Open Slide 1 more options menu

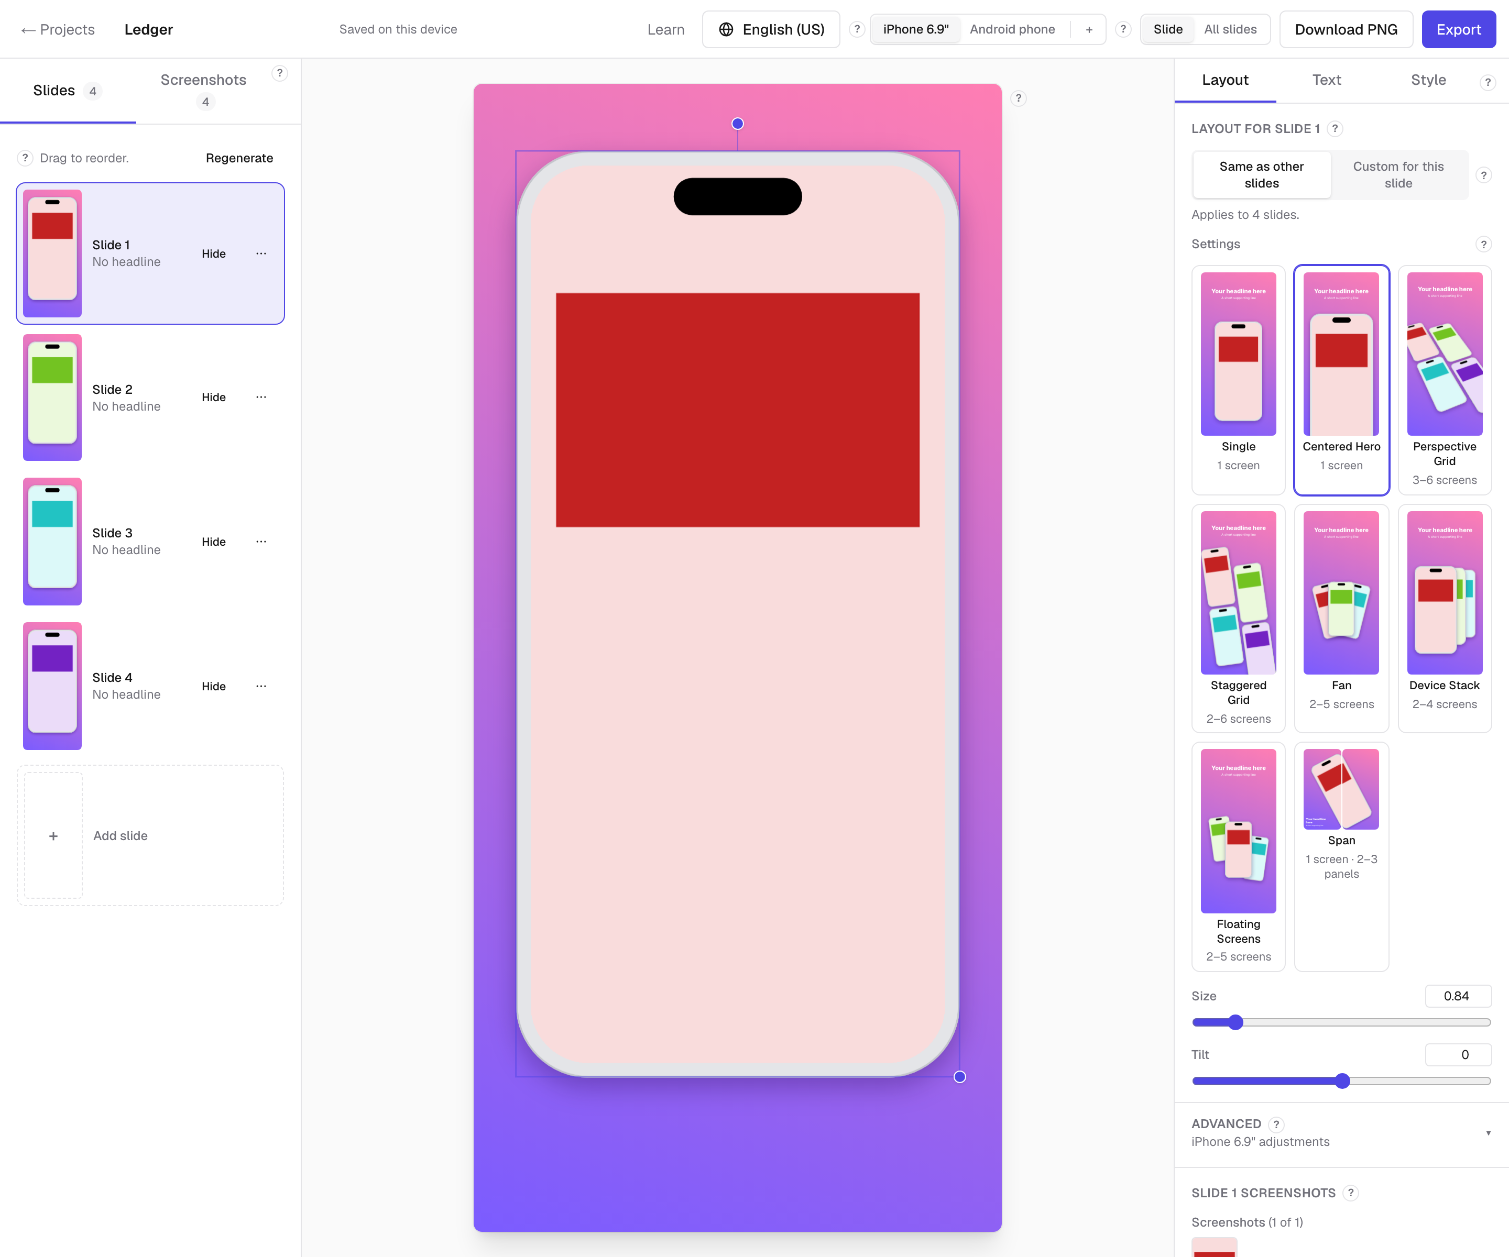pos(261,253)
